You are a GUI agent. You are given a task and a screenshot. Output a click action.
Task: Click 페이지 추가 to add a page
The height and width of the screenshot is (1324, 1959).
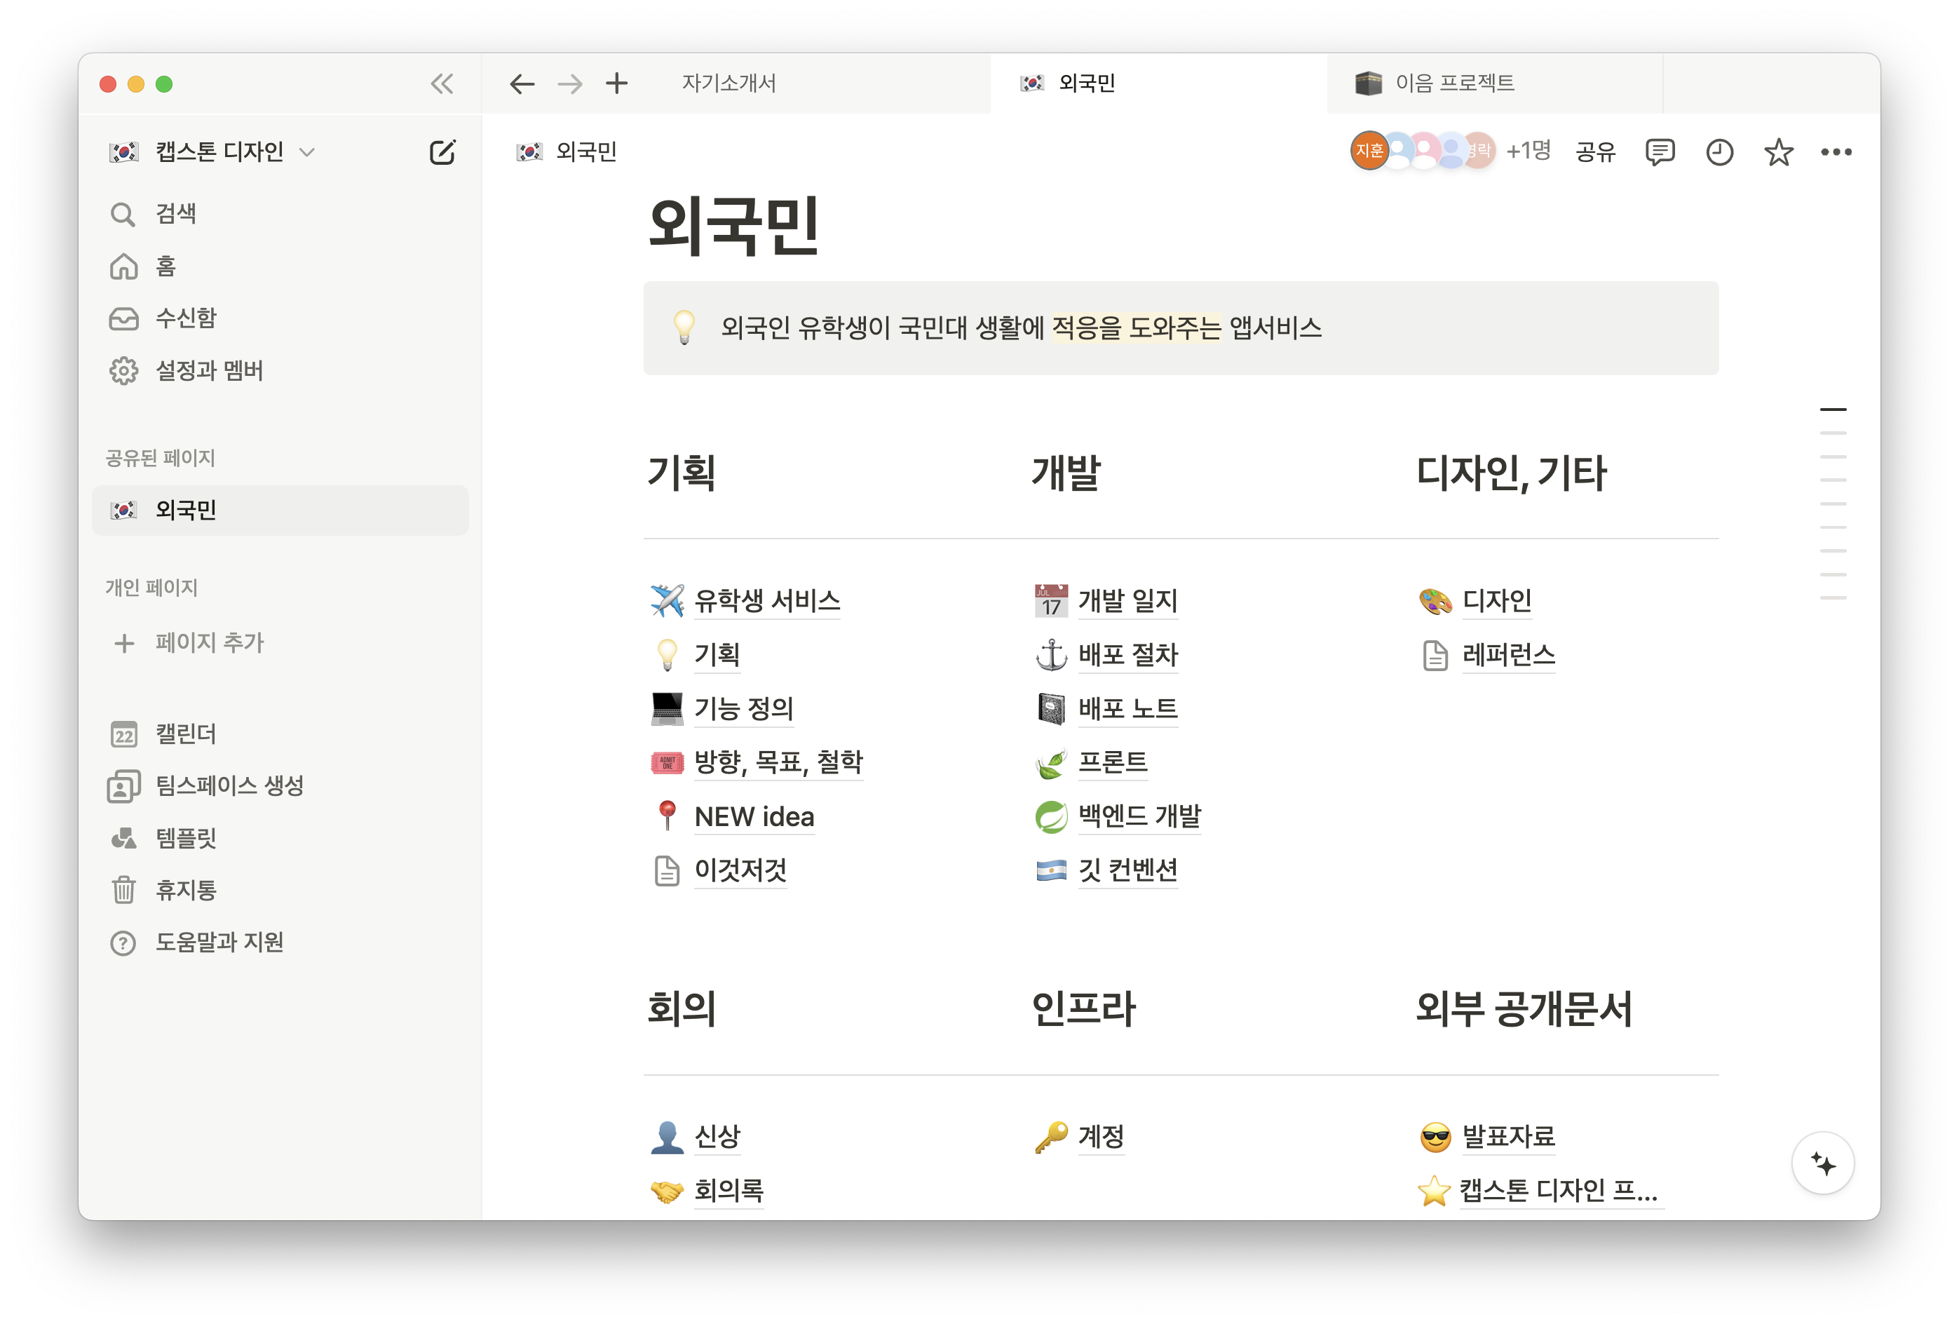coord(280,642)
